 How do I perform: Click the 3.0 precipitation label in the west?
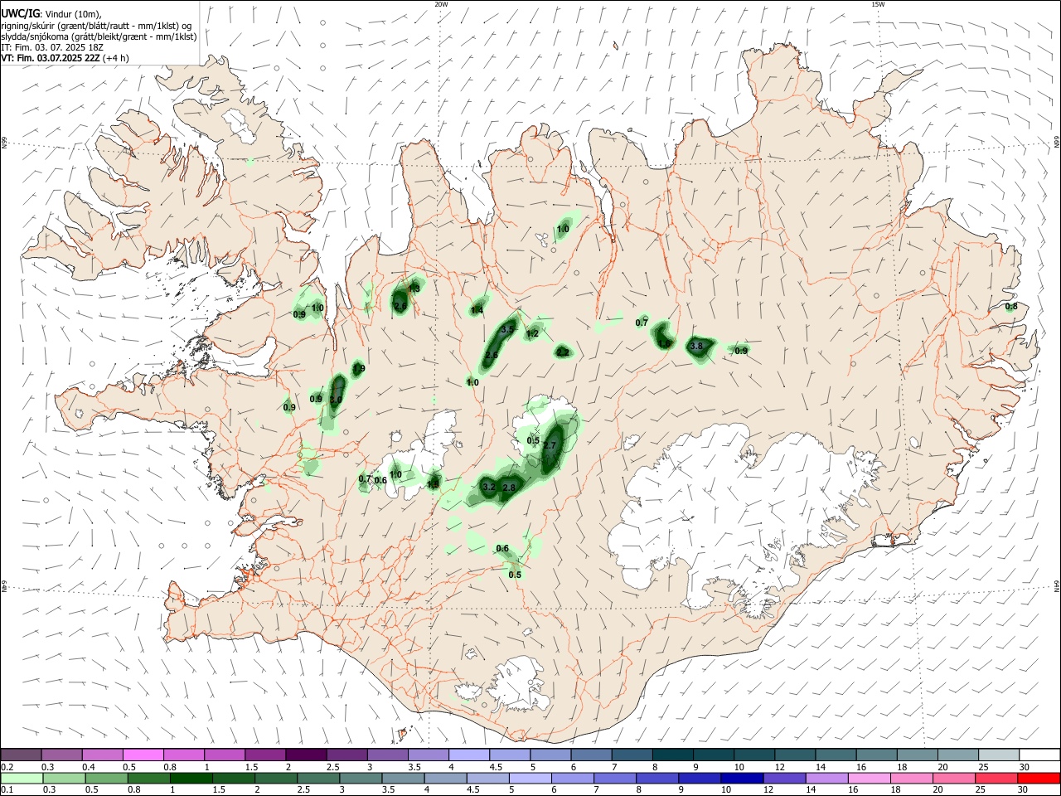(336, 400)
